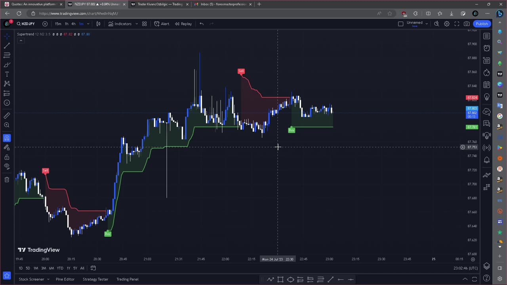The height and width of the screenshot is (285, 507).
Task: Open the Strategy Tester tab
Action: tap(95, 279)
